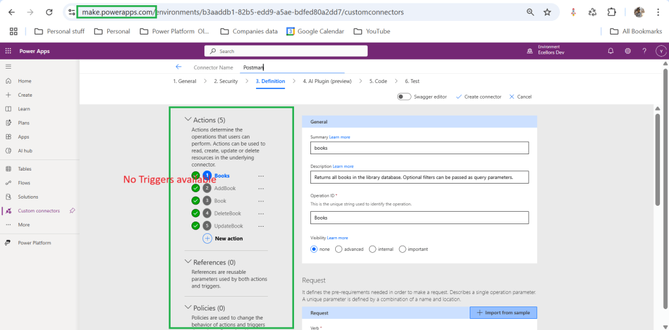Open the notifications bell icon
Image resolution: width=669 pixels, height=330 pixels.
point(611,51)
